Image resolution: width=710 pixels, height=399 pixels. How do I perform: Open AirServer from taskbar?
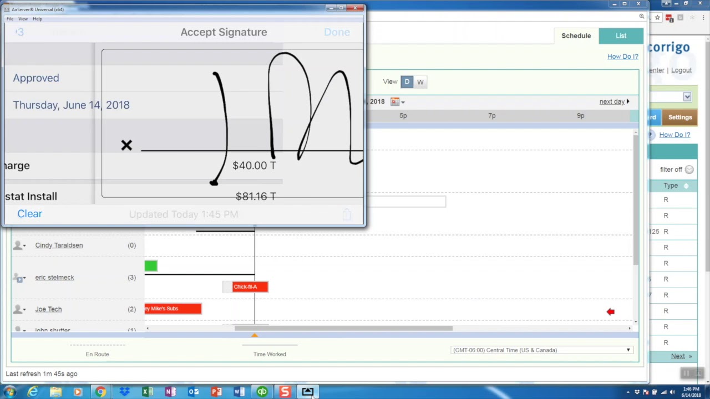coord(308,392)
